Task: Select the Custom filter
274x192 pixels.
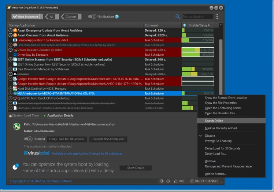Action: click(71, 16)
